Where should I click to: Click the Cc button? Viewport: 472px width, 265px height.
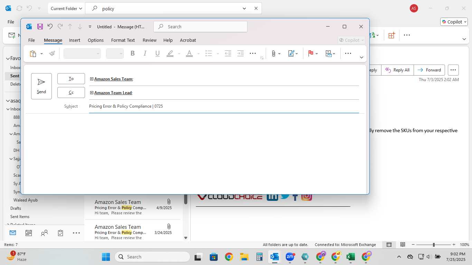pos(71,92)
